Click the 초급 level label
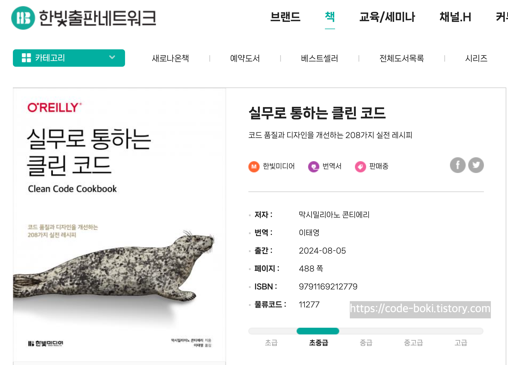Image resolution: width=508 pixels, height=365 pixels. pyautogui.click(x=271, y=343)
